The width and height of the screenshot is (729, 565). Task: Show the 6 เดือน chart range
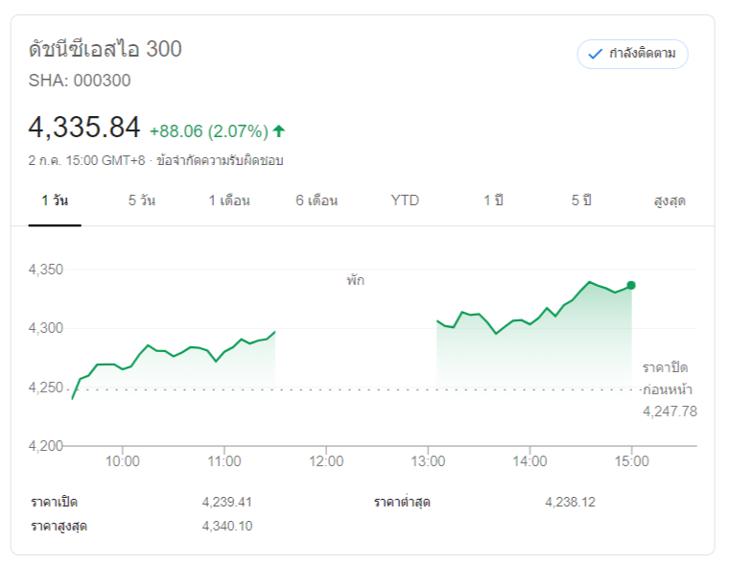pos(317,200)
